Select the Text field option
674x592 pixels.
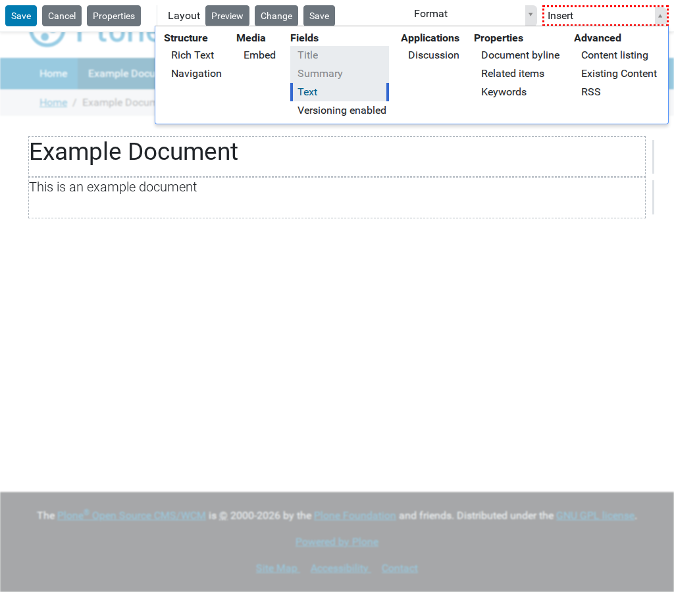coord(340,92)
